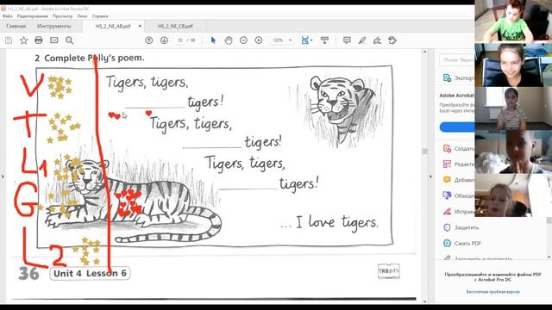Click the search field in tools pane
Viewport: 552px width, 310px height.
(457, 59)
